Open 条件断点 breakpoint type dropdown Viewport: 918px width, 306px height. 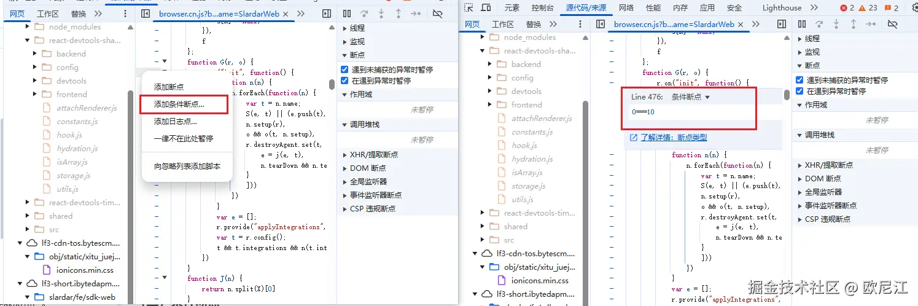coord(690,97)
